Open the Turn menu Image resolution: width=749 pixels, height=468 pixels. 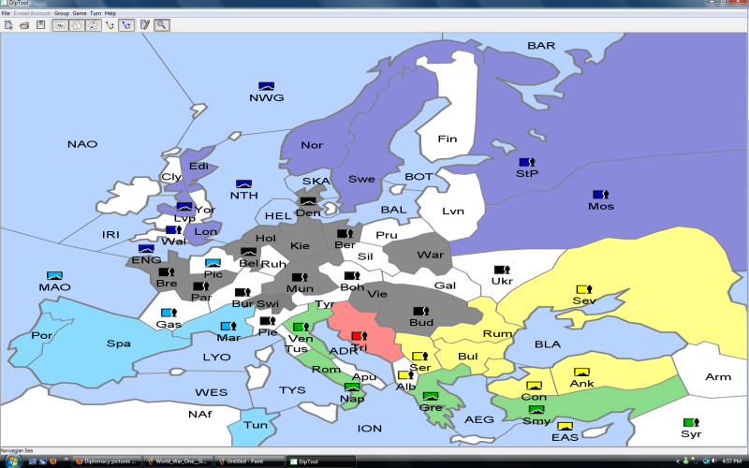pos(95,13)
